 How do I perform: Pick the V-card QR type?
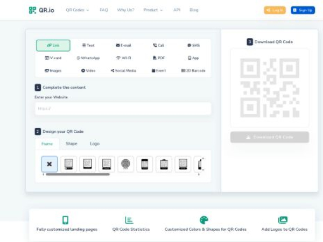(53, 58)
